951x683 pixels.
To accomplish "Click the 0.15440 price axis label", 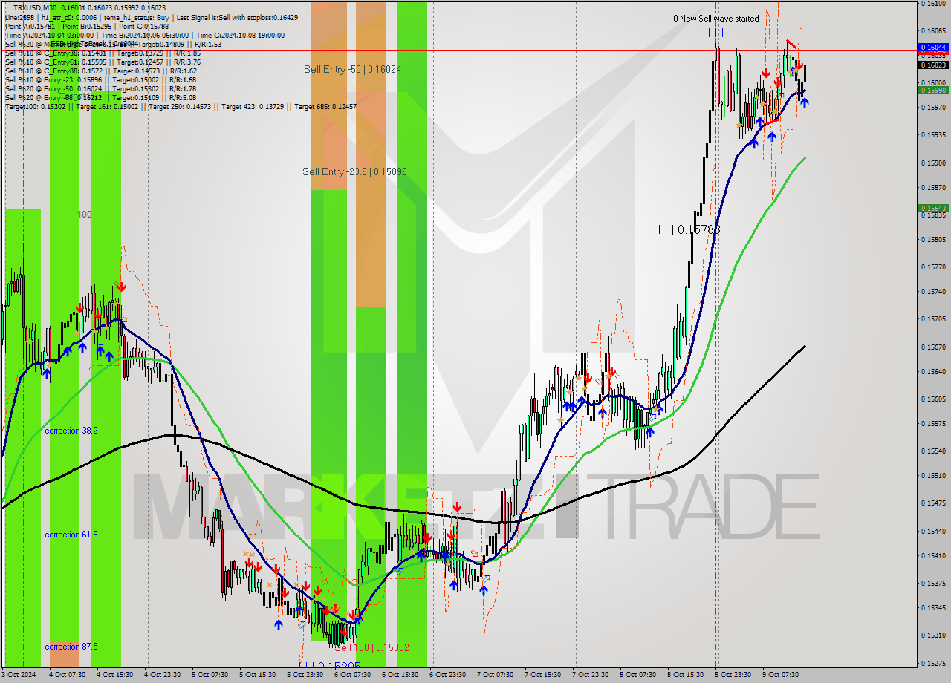I will (x=934, y=531).
